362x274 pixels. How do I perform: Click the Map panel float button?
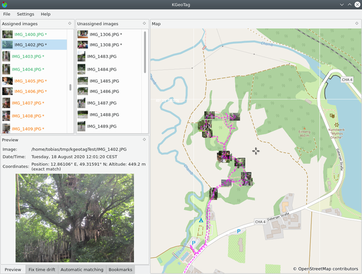click(x=357, y=23)
